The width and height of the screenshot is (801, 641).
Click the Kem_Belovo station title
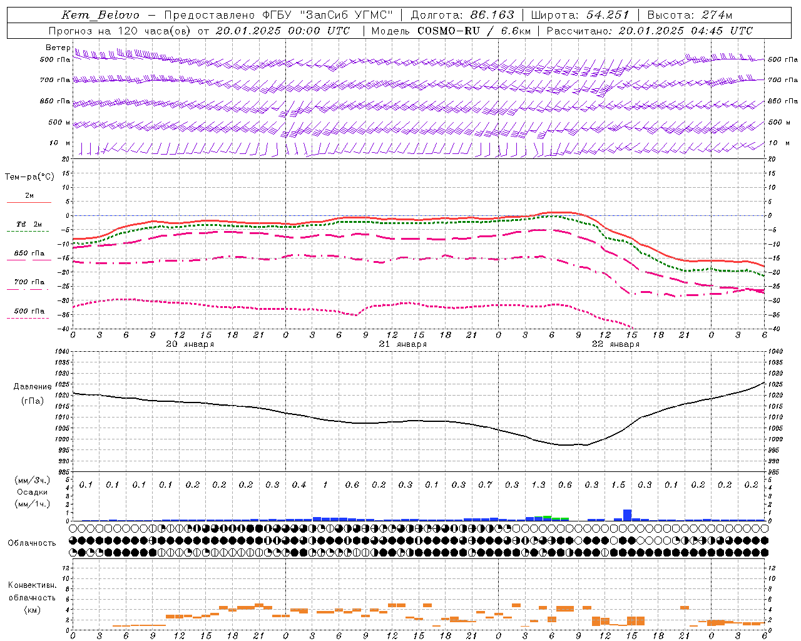tap(101, 15)
